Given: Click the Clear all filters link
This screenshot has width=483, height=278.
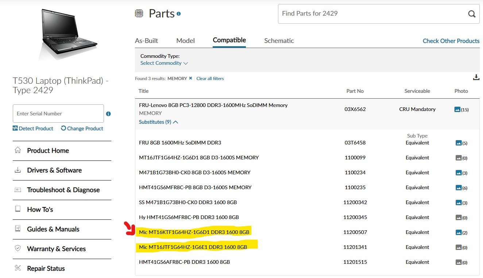Looking at the screenshot, I should tap(210, 79).
